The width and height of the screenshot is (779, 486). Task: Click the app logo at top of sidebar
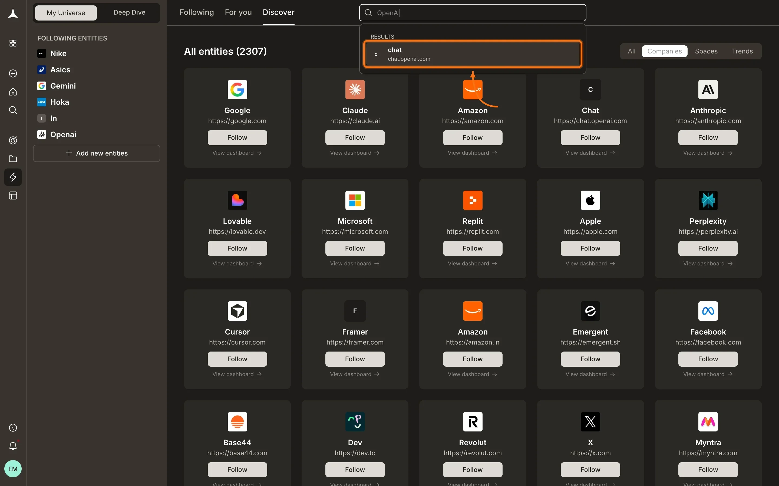pyautogui.click(x=13, y=13)
